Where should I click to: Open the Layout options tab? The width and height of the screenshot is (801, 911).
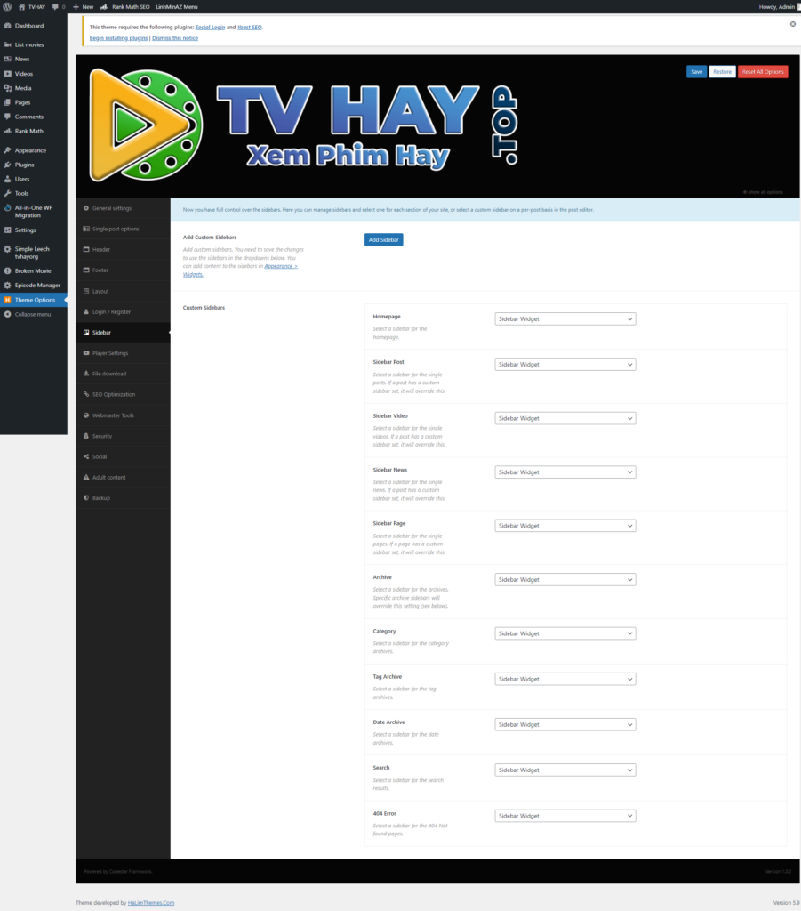tap(123, 291)
